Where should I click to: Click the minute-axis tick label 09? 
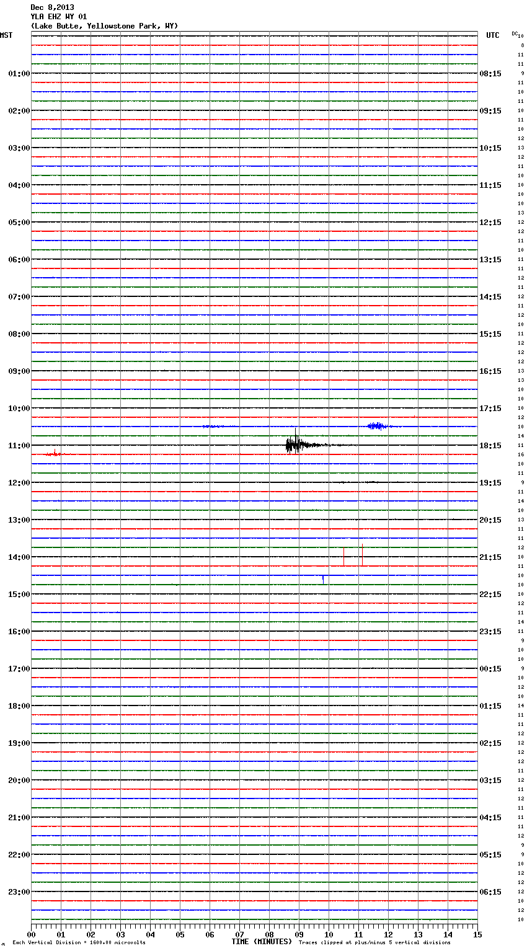299,935
